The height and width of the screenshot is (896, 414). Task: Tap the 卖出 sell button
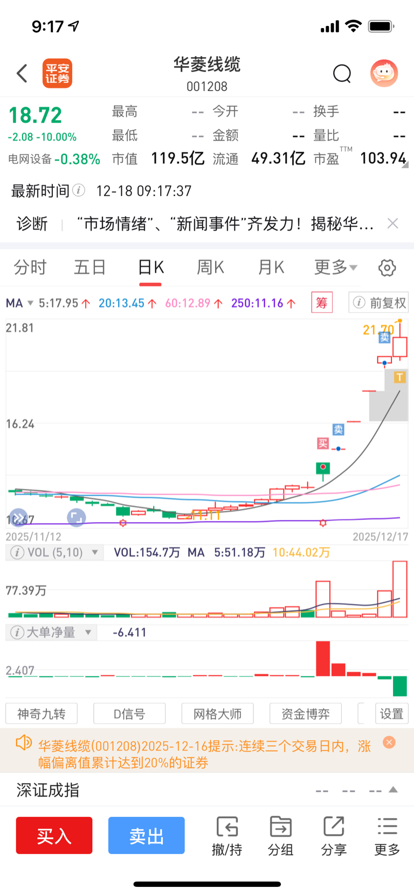(x=147, y=835)
